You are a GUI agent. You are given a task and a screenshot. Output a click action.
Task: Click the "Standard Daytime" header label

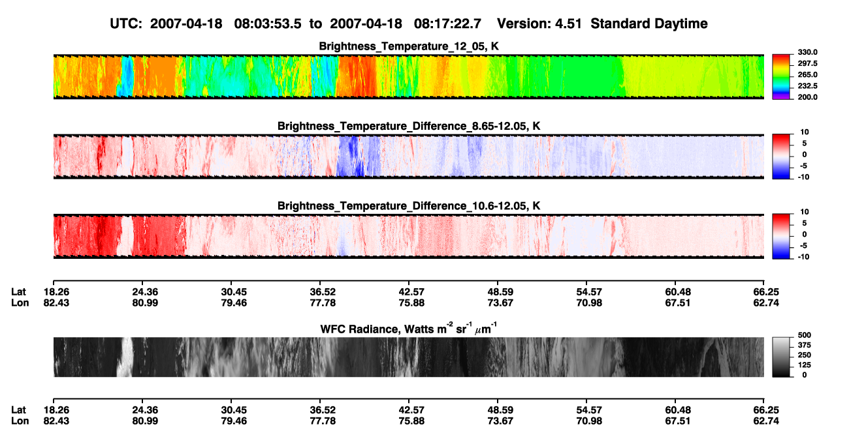point(649,23)
